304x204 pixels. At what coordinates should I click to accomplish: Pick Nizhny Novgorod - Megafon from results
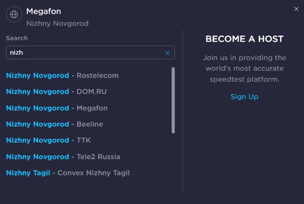point(57,108)
